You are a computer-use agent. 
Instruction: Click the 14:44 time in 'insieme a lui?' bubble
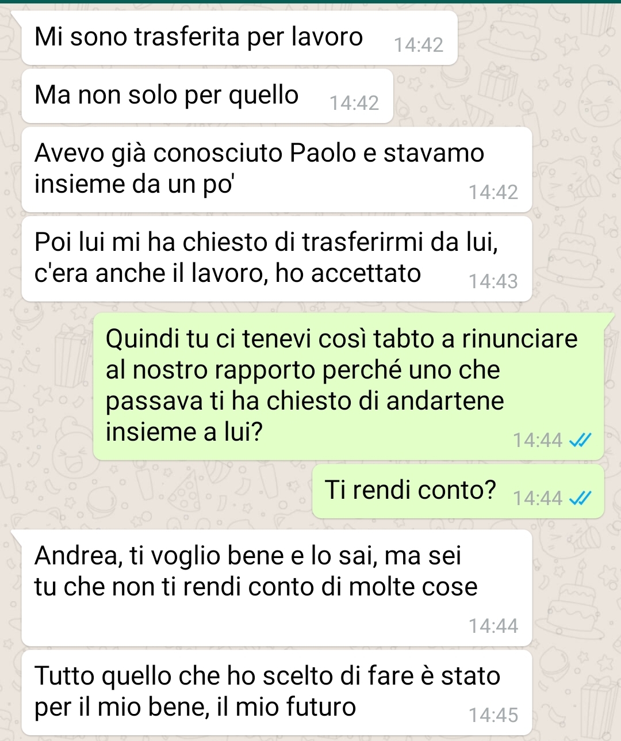click(x=538, y=441)
